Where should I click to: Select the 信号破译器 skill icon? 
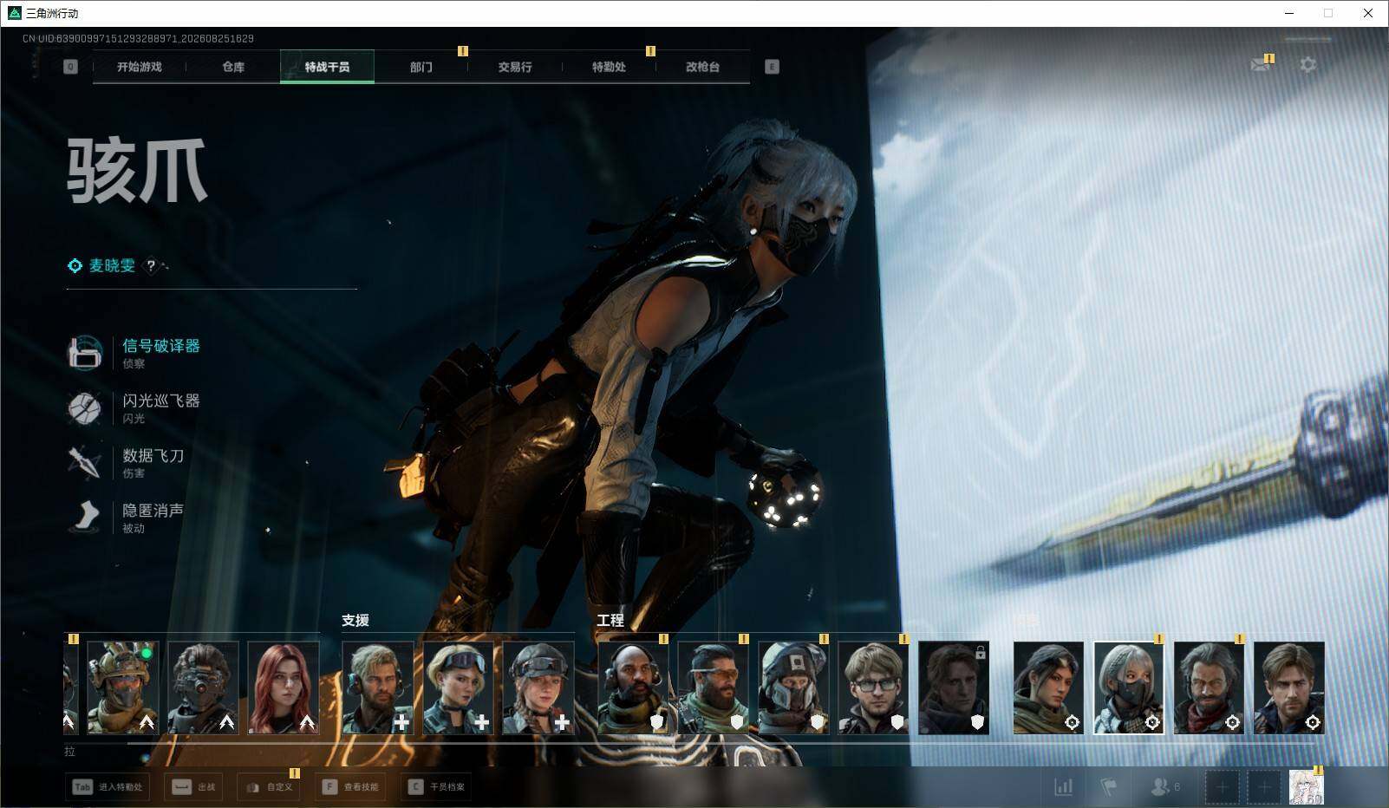click(84, 353)
